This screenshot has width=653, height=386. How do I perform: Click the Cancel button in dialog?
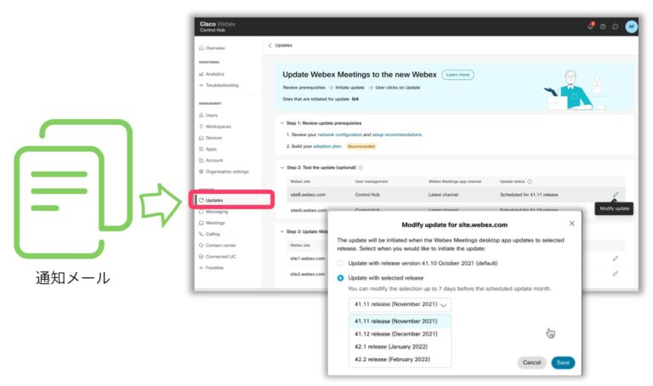click(531, 362)
